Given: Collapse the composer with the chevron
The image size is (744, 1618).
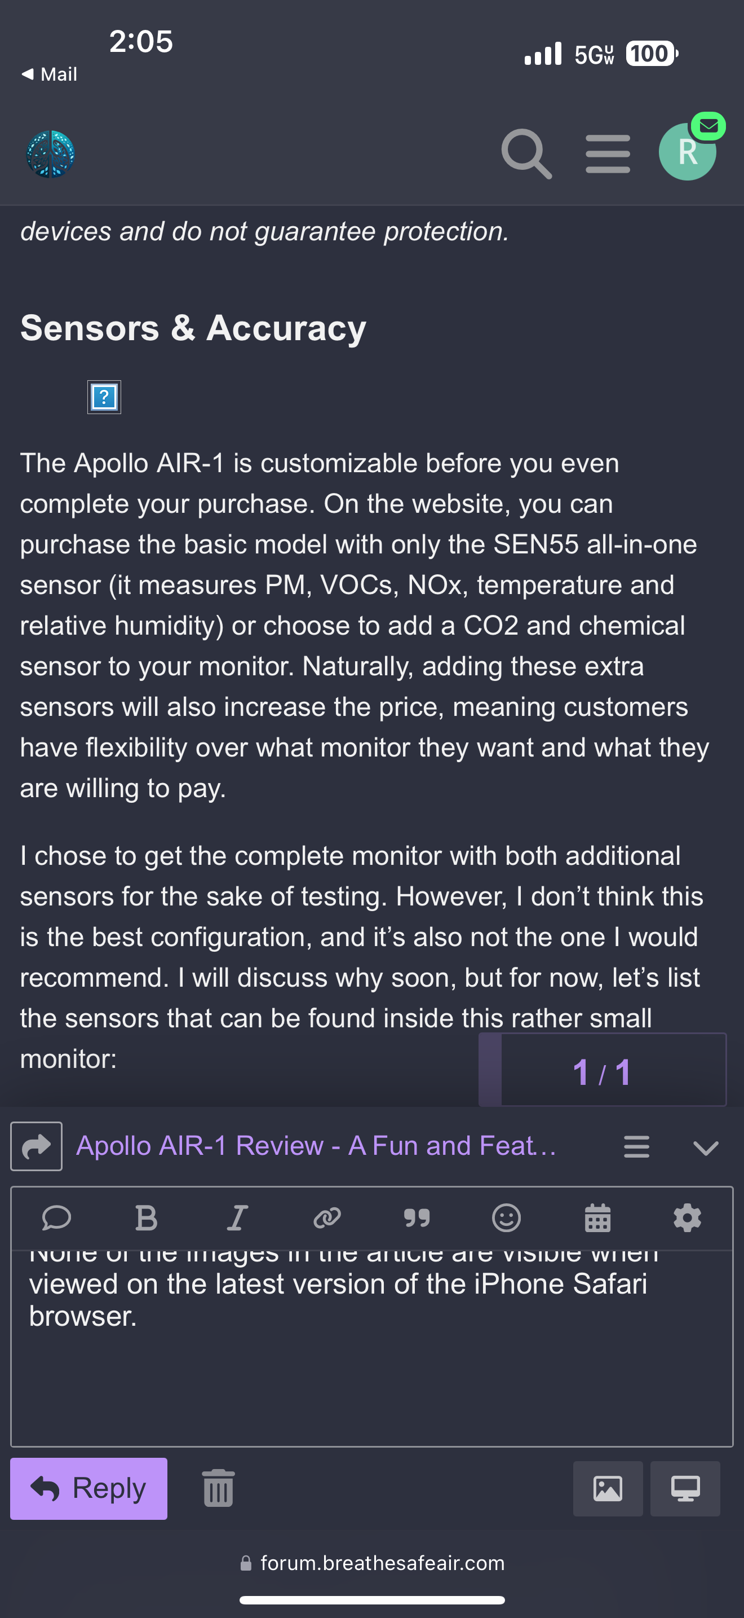Looking at the screenshot, I should click(706, 1147).
